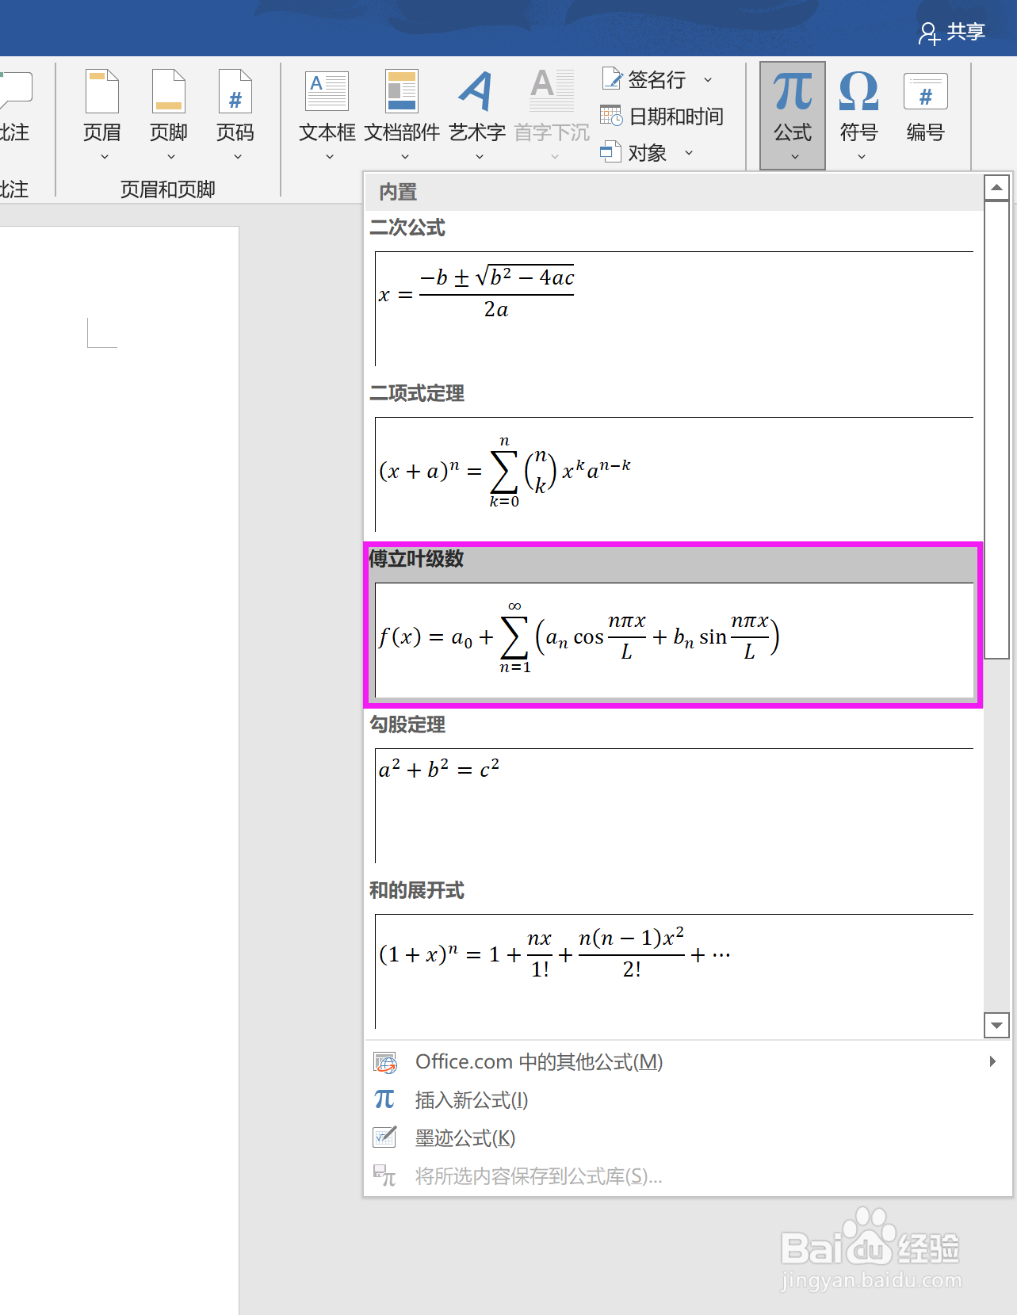Click the Page Number (页码) icon
This screenshot has height=1315, width=1017.
pos(235,92)
